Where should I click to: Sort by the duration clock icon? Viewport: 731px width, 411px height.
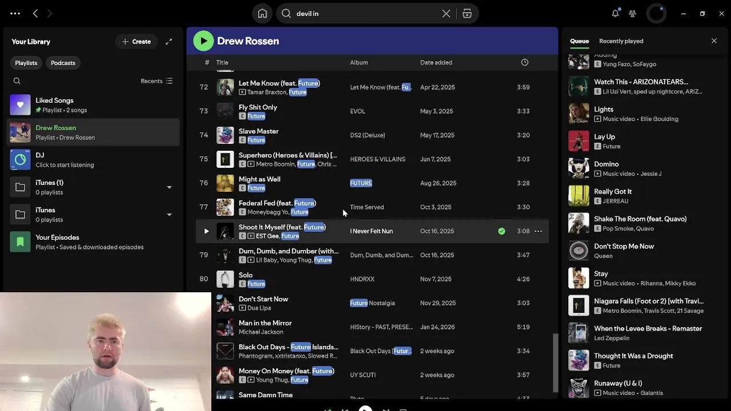pos(525,62)
